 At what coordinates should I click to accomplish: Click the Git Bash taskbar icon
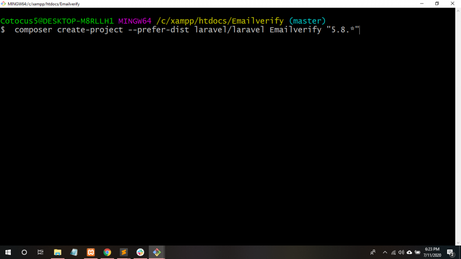click(x=157, y=252)
